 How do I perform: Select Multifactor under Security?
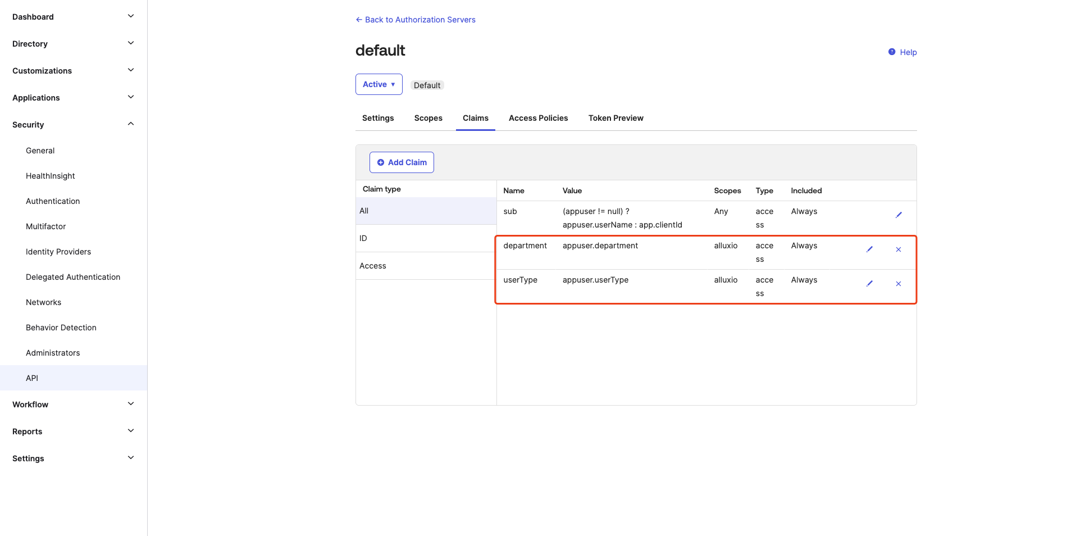coord(46,226)
